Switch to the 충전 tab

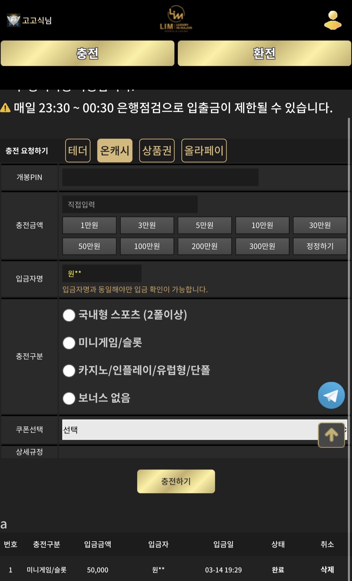click(88, 53)
